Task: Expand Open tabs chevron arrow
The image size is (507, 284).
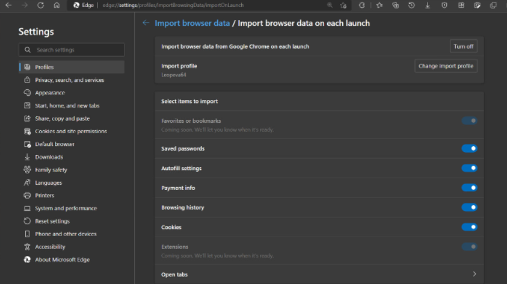Action: [x=474, y=274]
